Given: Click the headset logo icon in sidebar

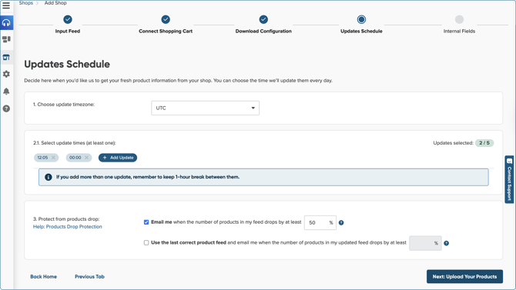Looking at the screenshot, I should (x=7, y=22).
